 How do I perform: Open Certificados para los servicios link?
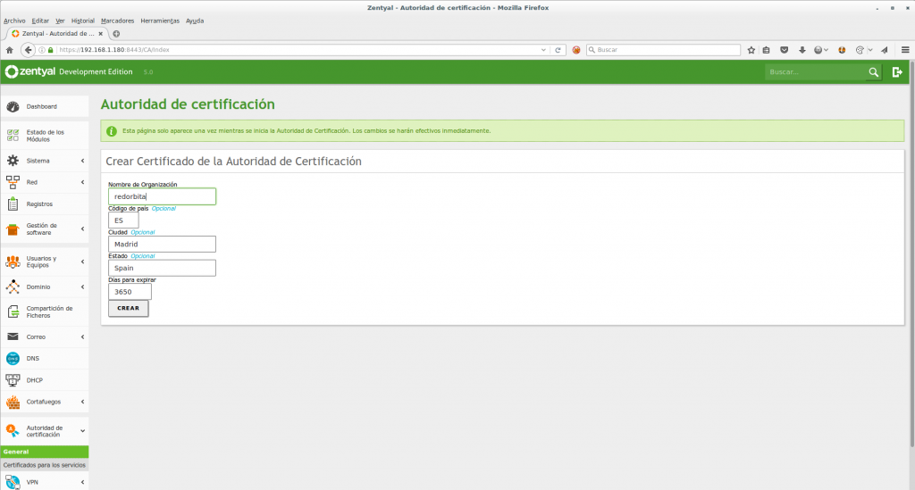(x=45, y=465)
